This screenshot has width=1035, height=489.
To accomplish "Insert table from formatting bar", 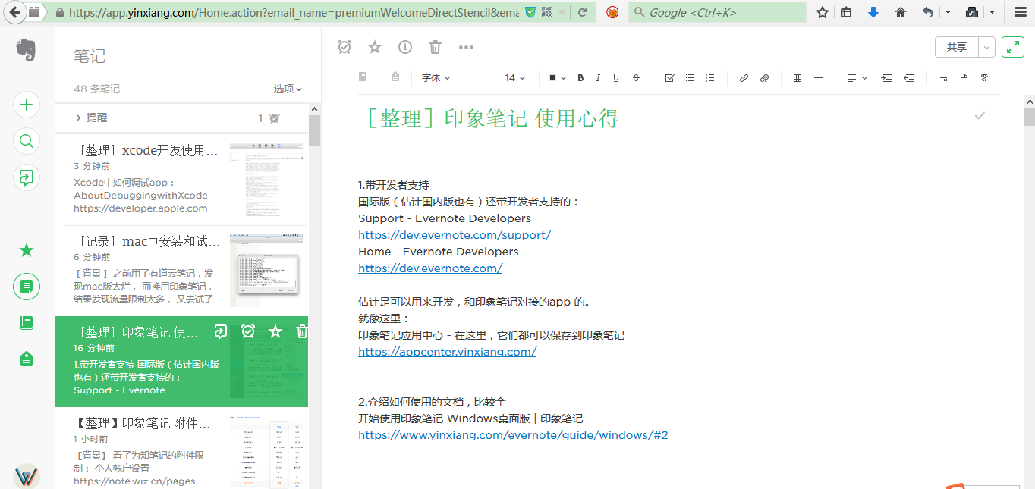I will coord(797,78).
